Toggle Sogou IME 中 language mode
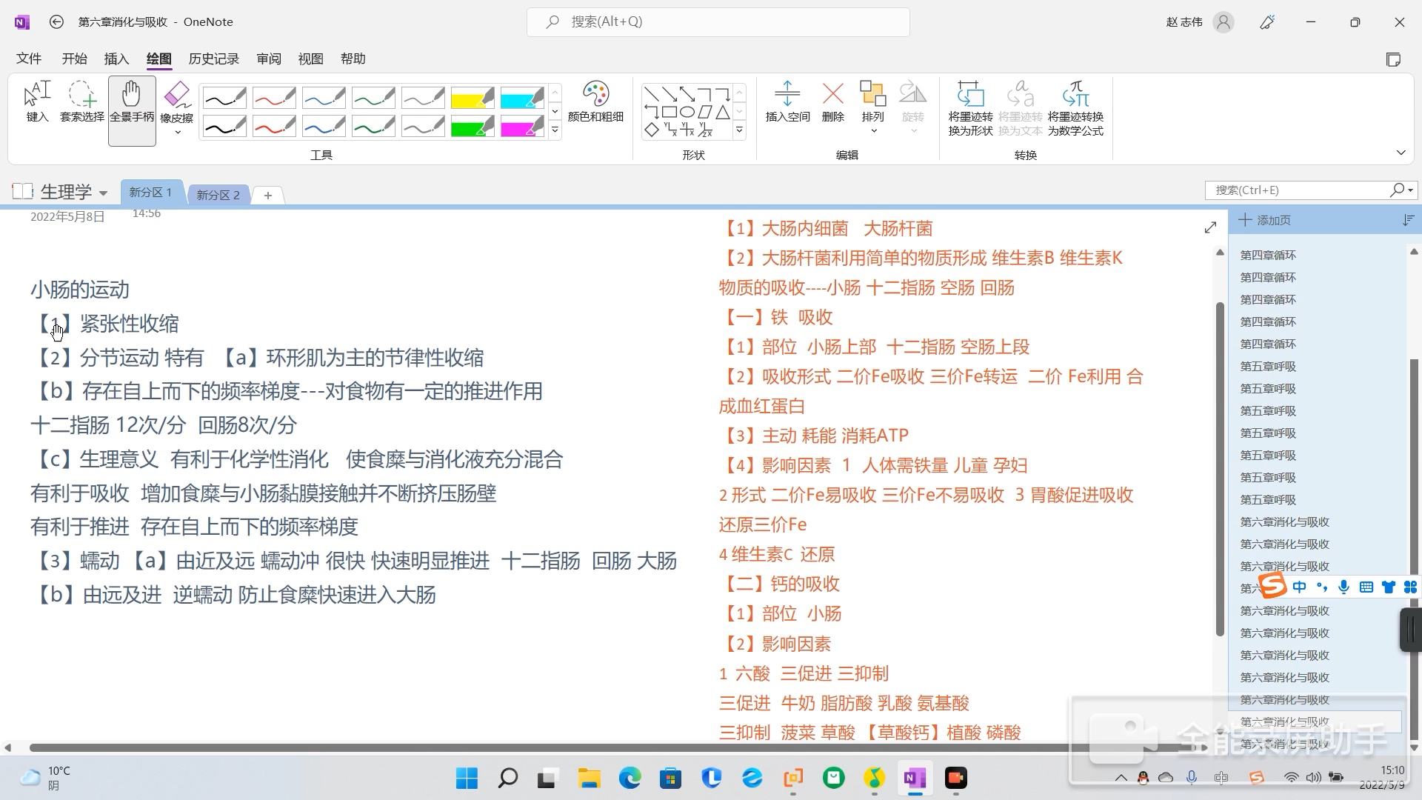1422x800 pixels. pyautogui.click(x=1300, y=587)
